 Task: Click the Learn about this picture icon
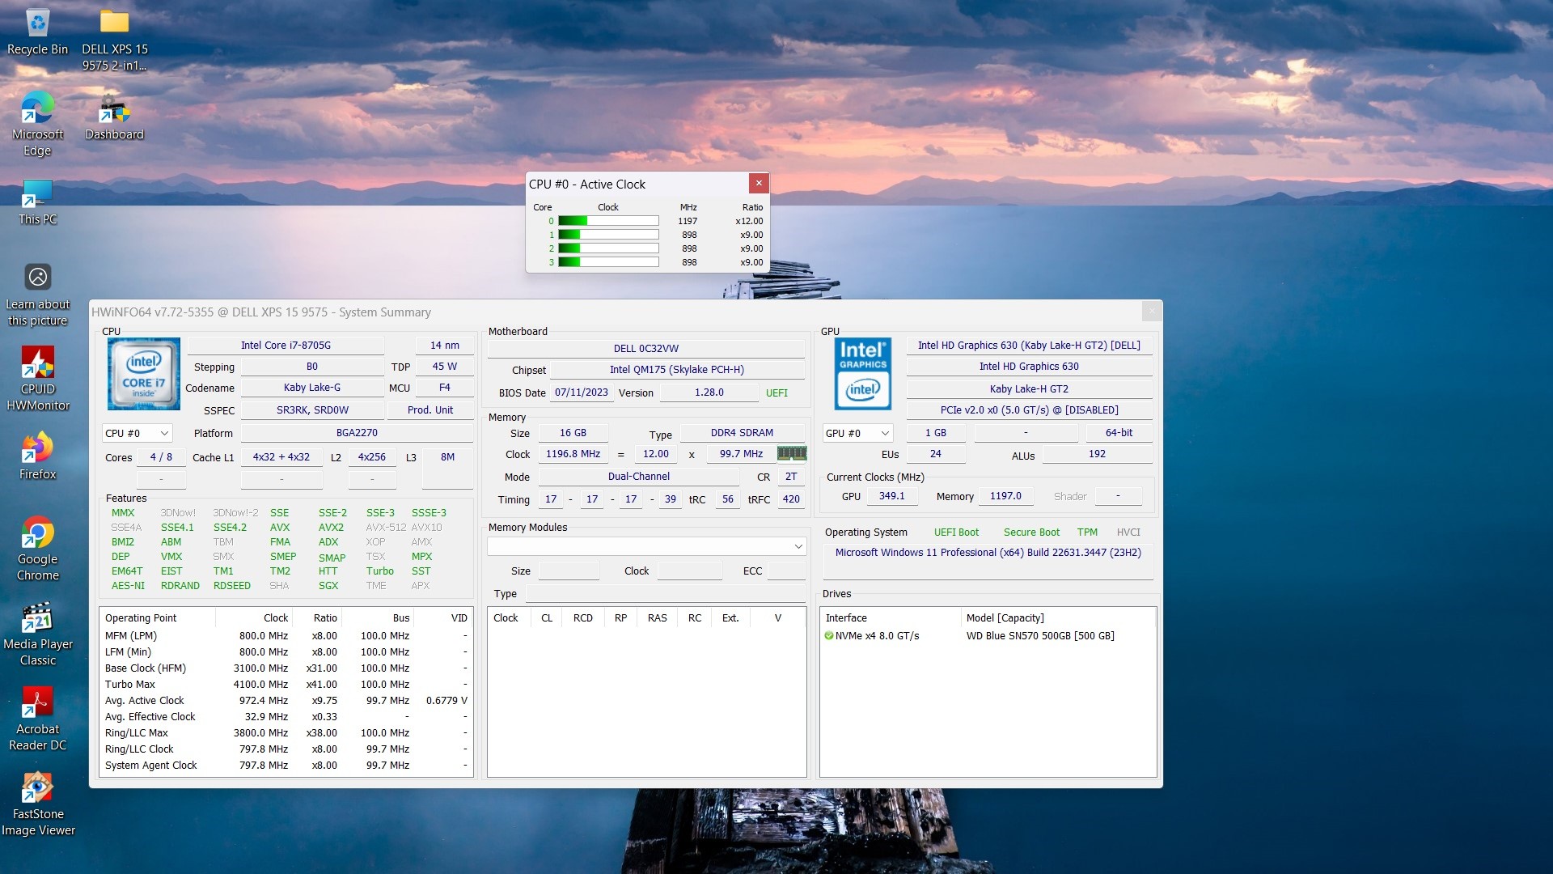37,295
